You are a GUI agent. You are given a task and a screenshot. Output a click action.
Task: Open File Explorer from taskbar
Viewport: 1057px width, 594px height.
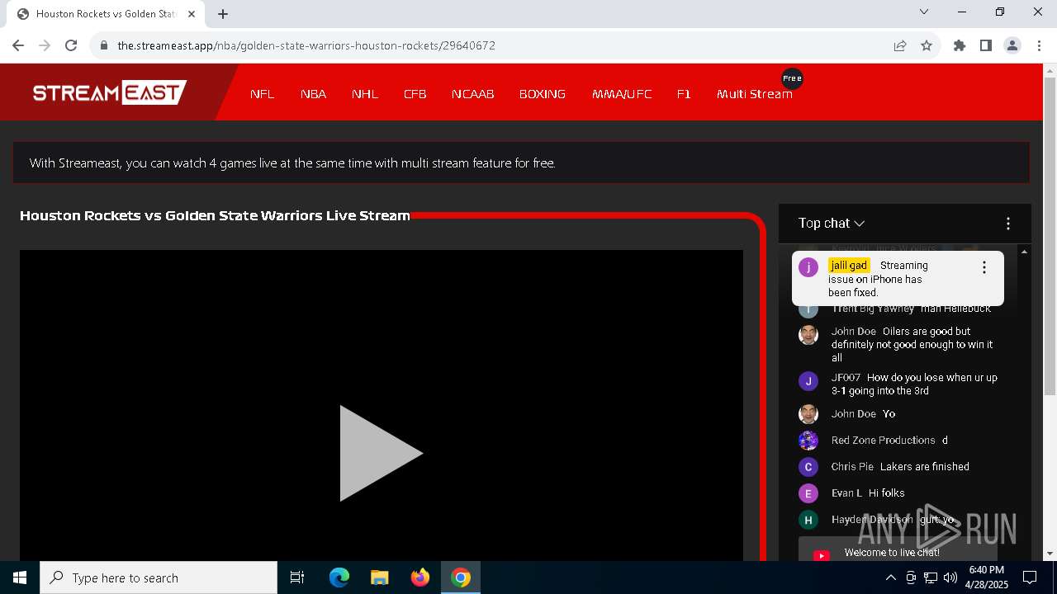coord(379,577)
